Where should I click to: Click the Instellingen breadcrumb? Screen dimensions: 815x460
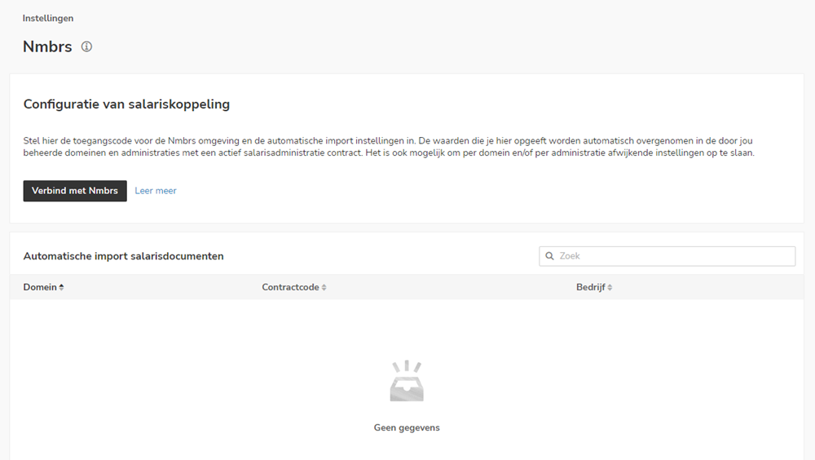pos(48,18)
